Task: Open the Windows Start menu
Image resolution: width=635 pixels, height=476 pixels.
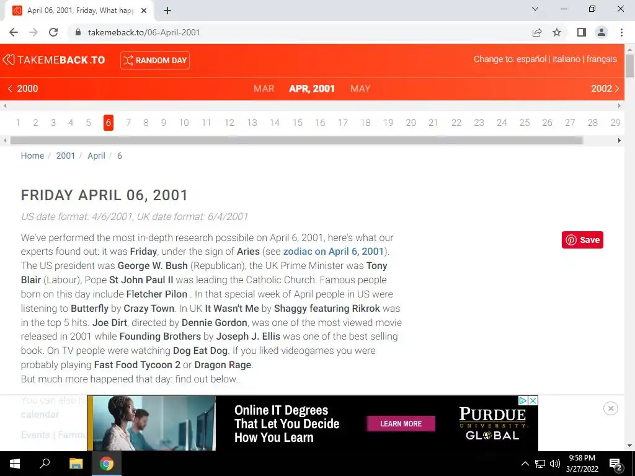Action: (15, 464)
